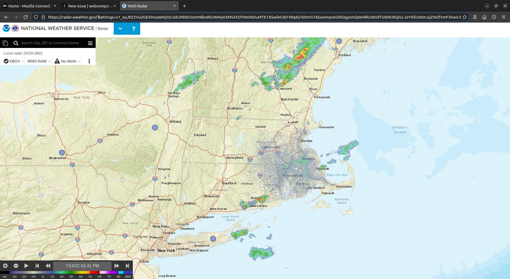Click the No Alerts warning triangle icon
510x279 pixels.
coord(57,61)
